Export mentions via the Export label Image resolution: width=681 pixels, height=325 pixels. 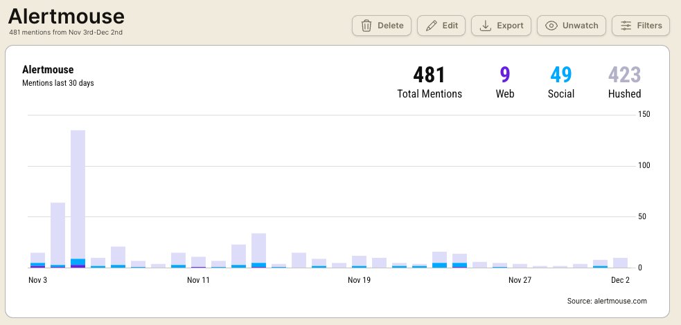(x=510, y=26)
